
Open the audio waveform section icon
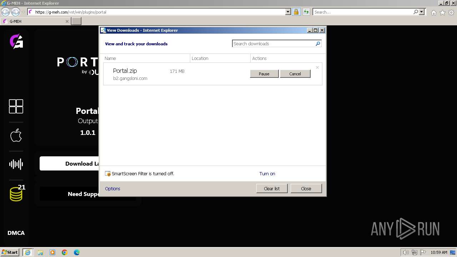pyautogui.click(x=16, y=164)
